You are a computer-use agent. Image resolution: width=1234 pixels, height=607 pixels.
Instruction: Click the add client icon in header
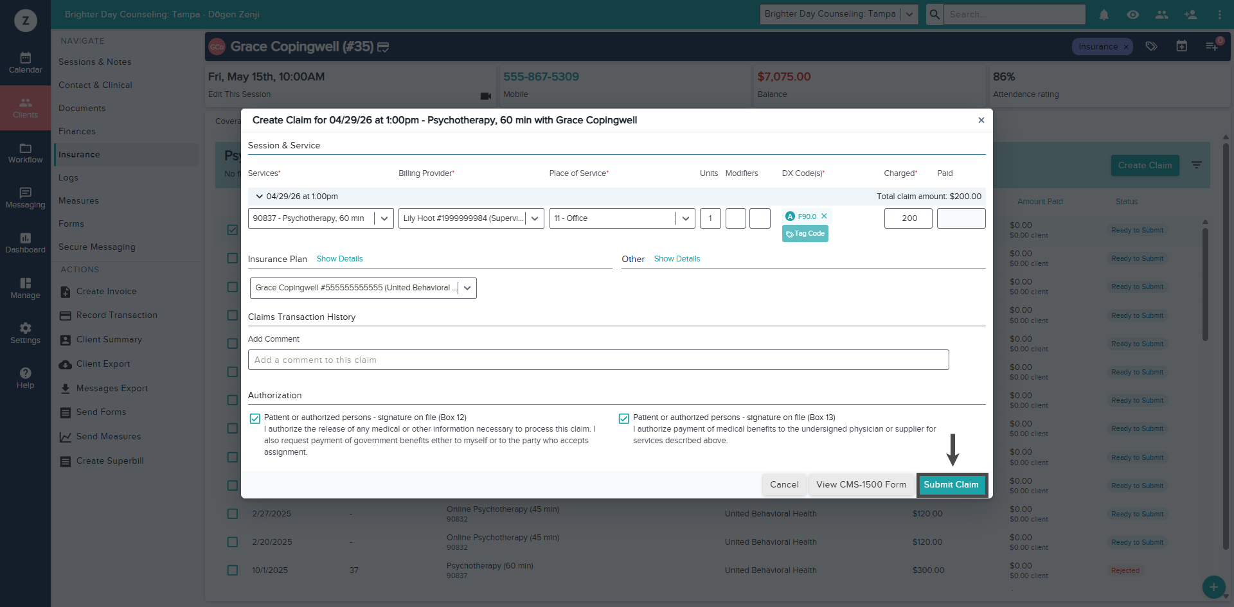point(1191,14)
